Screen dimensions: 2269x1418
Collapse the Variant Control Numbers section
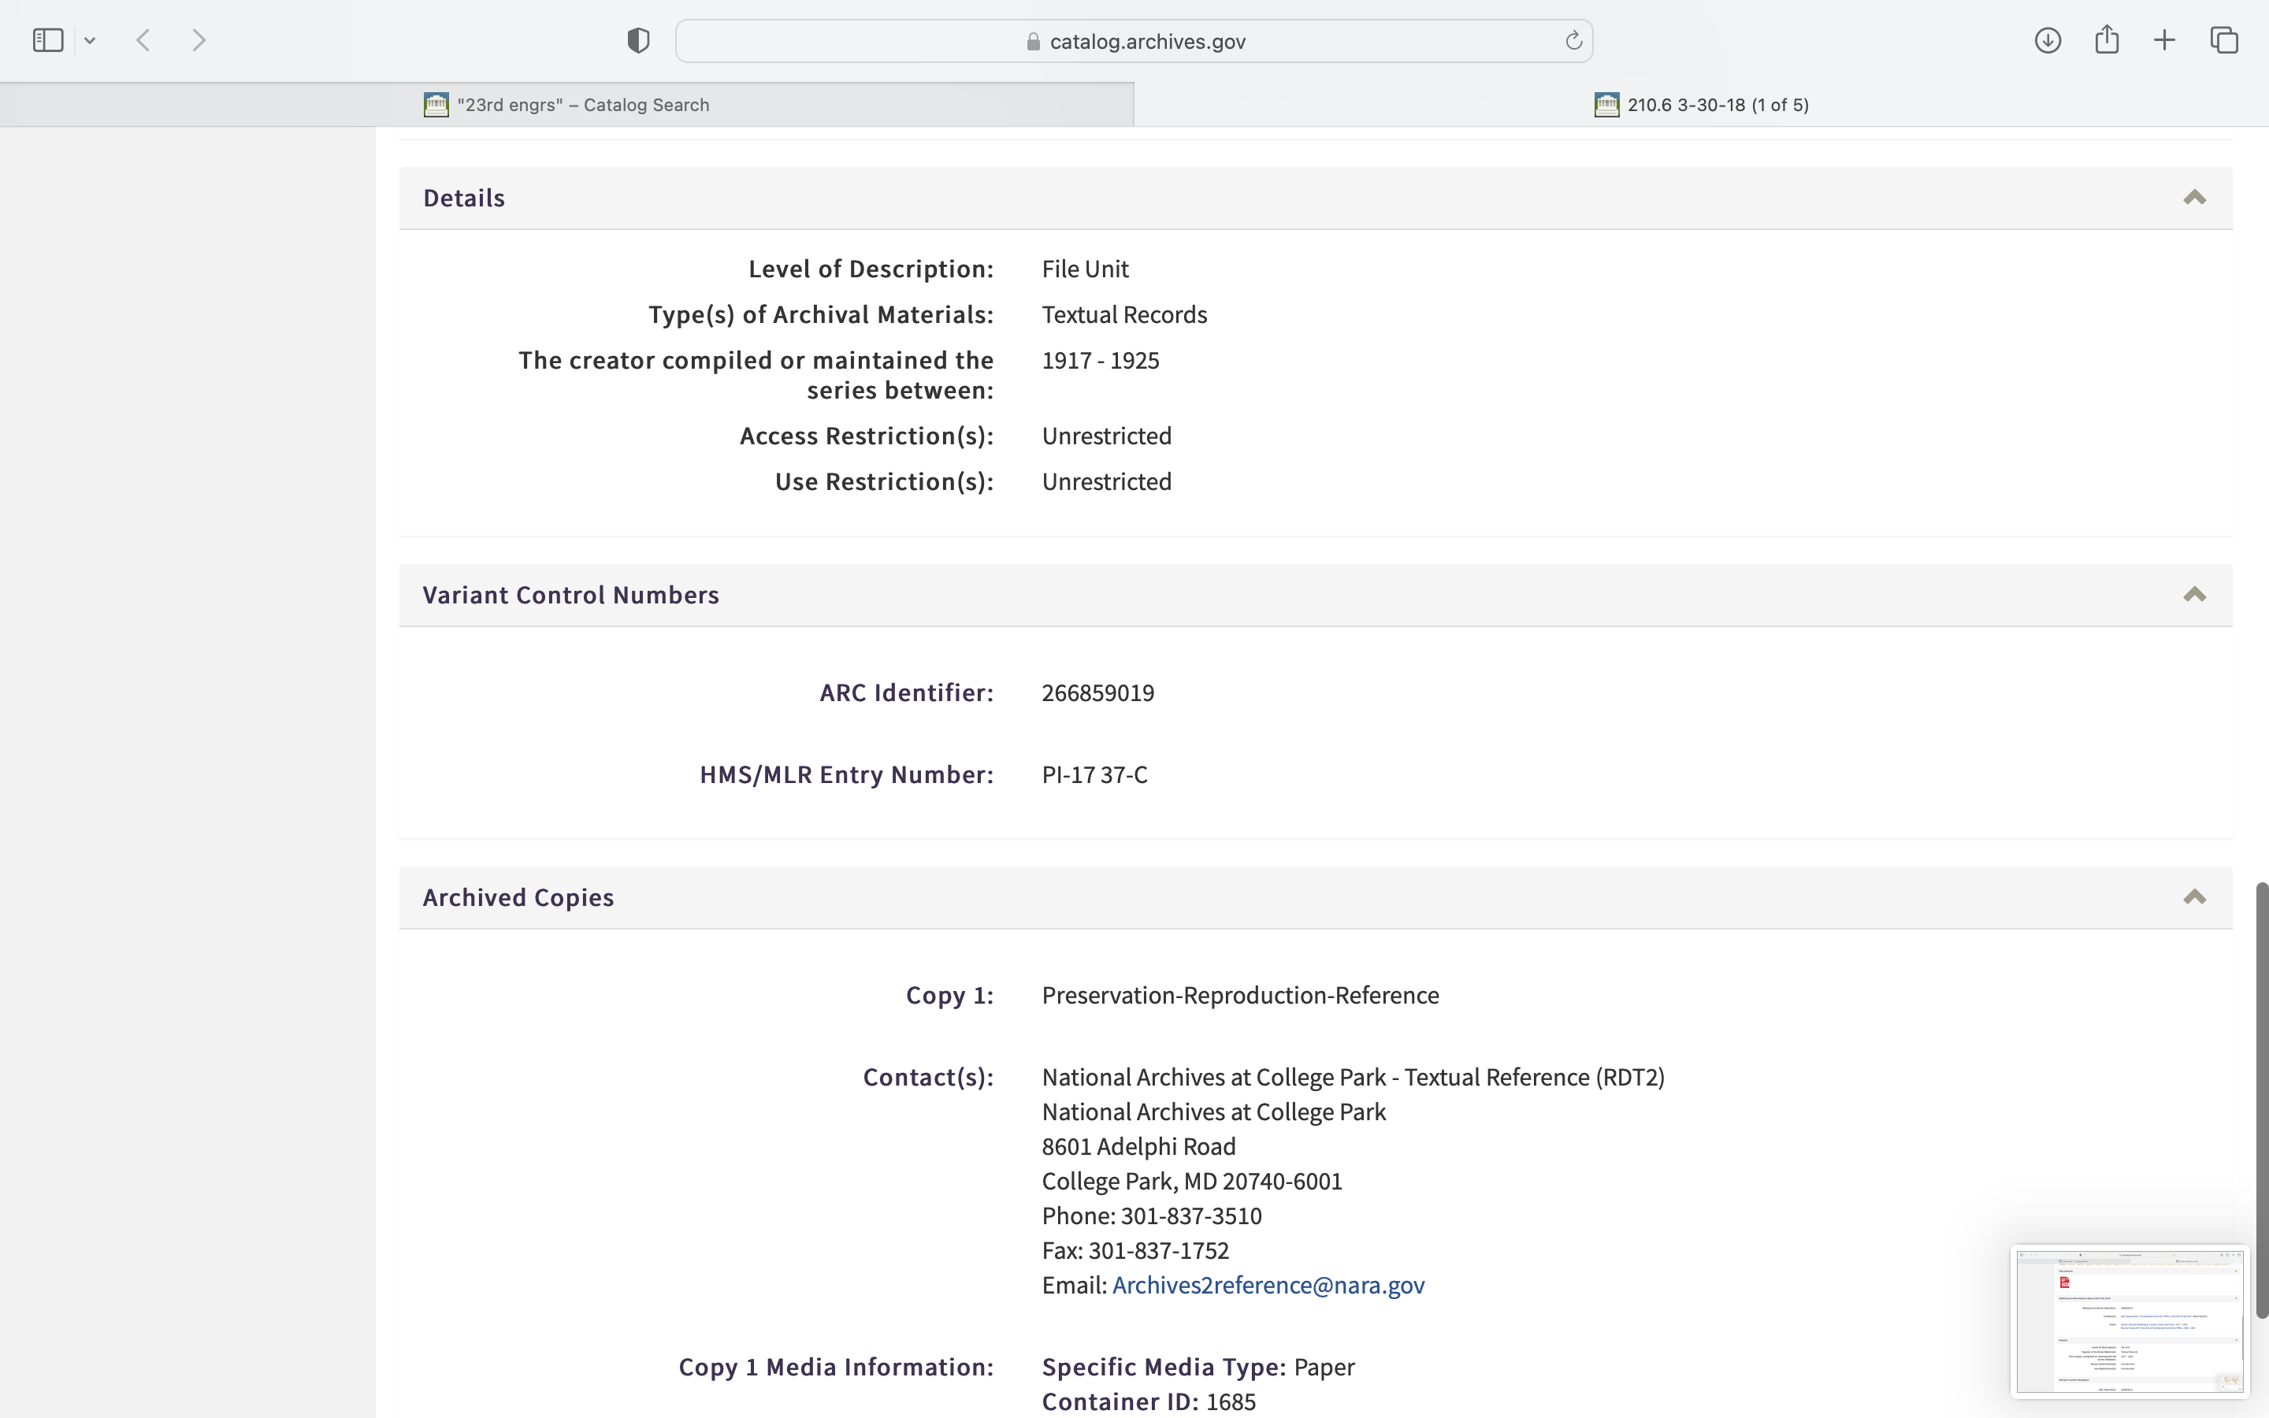[x=2194, y=595]
